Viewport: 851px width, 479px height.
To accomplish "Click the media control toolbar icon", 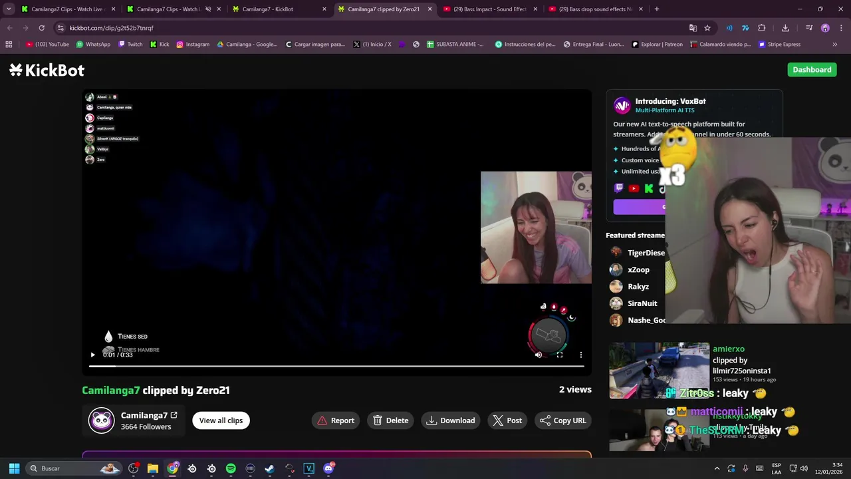I will tap(809, 28).
